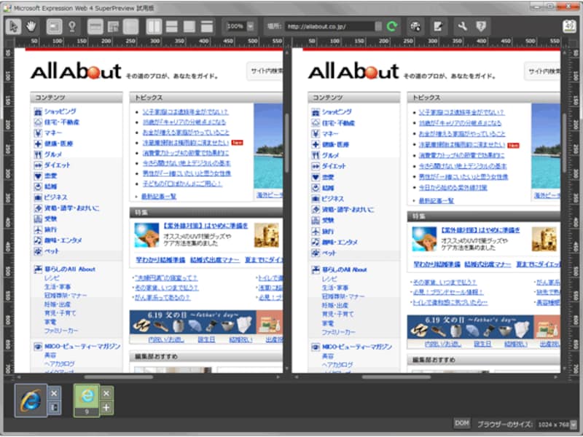Select the Internet Explorer browser pane thumbnail
The image size is (583, 437).
(31, 402)
